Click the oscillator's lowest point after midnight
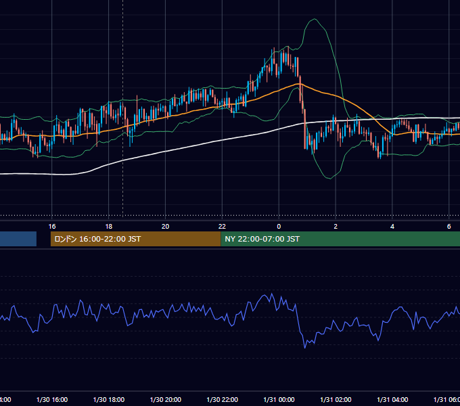 click(305, 348)
